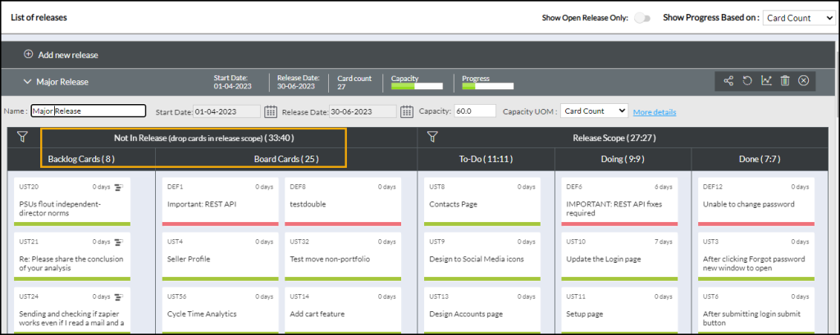Select the Board Cards column header
Image resolution: width=840 pixels, height=335 pixels.
tap(286, 159)
